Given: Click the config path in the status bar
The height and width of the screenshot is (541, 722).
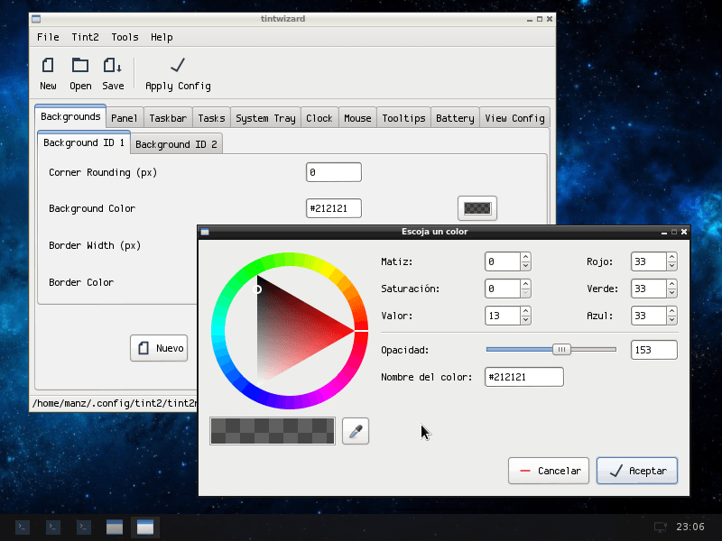Looking at the screenshot, I should (115, 403).
